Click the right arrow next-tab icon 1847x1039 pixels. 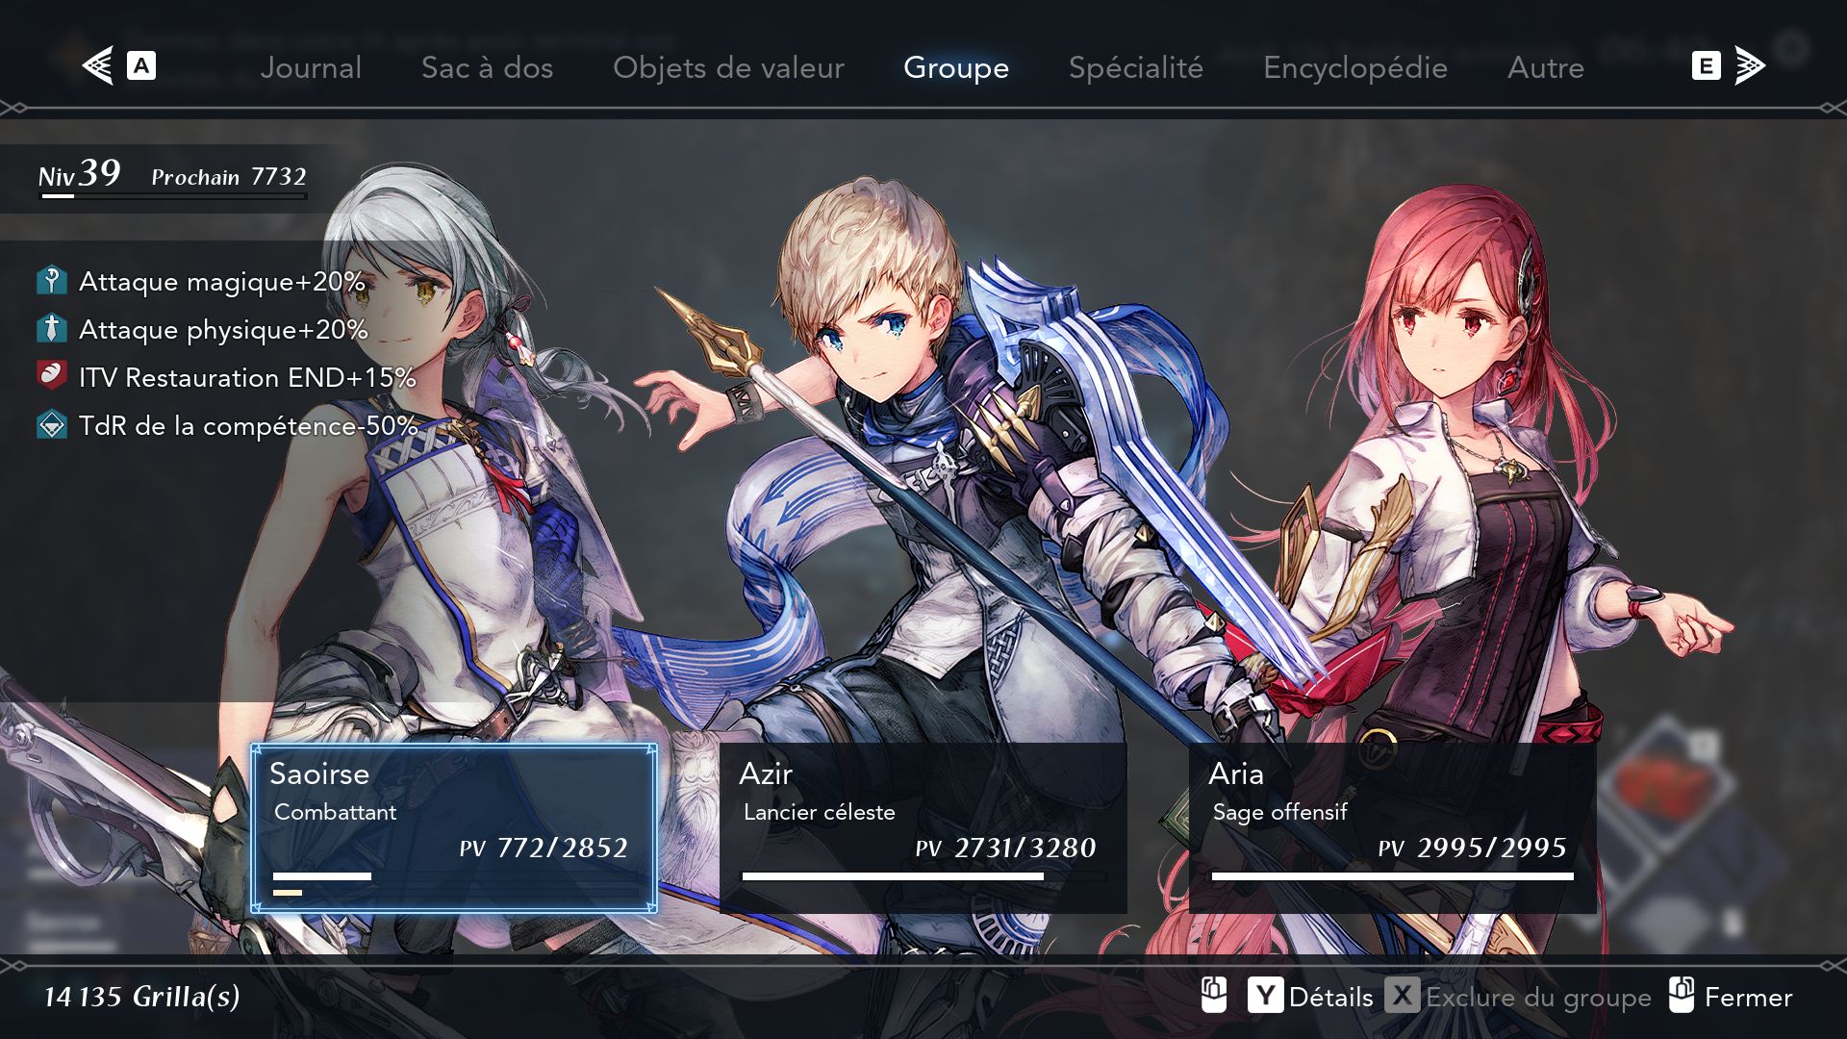tap(1750, 65)
